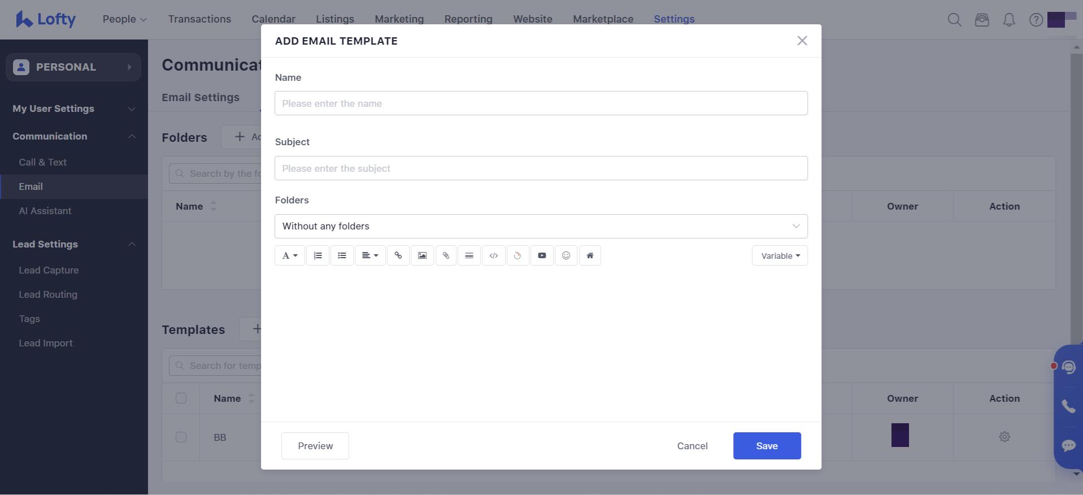Click the template Name input field
Screen dimensions: 1083x495
(541, 103)
